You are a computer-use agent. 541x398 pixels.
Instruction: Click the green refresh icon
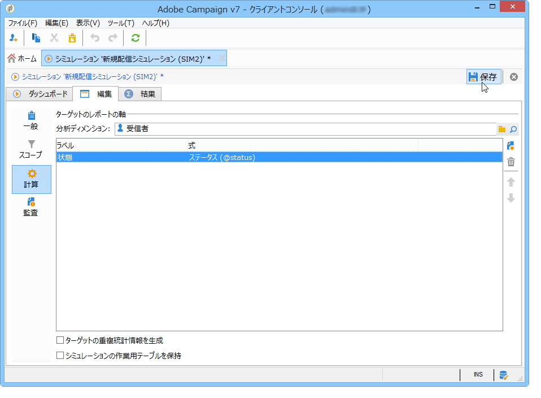pos(136,38)
